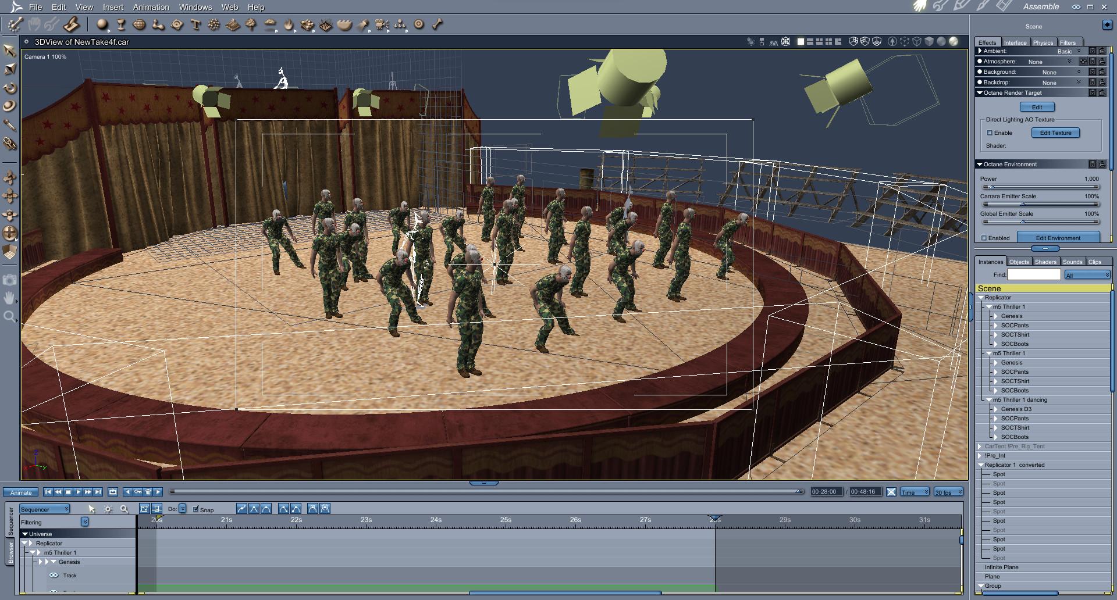Open the Assemble room hand icon
Screen dimensions: 1117x600
pyautogui.click(x=920, y=6)
